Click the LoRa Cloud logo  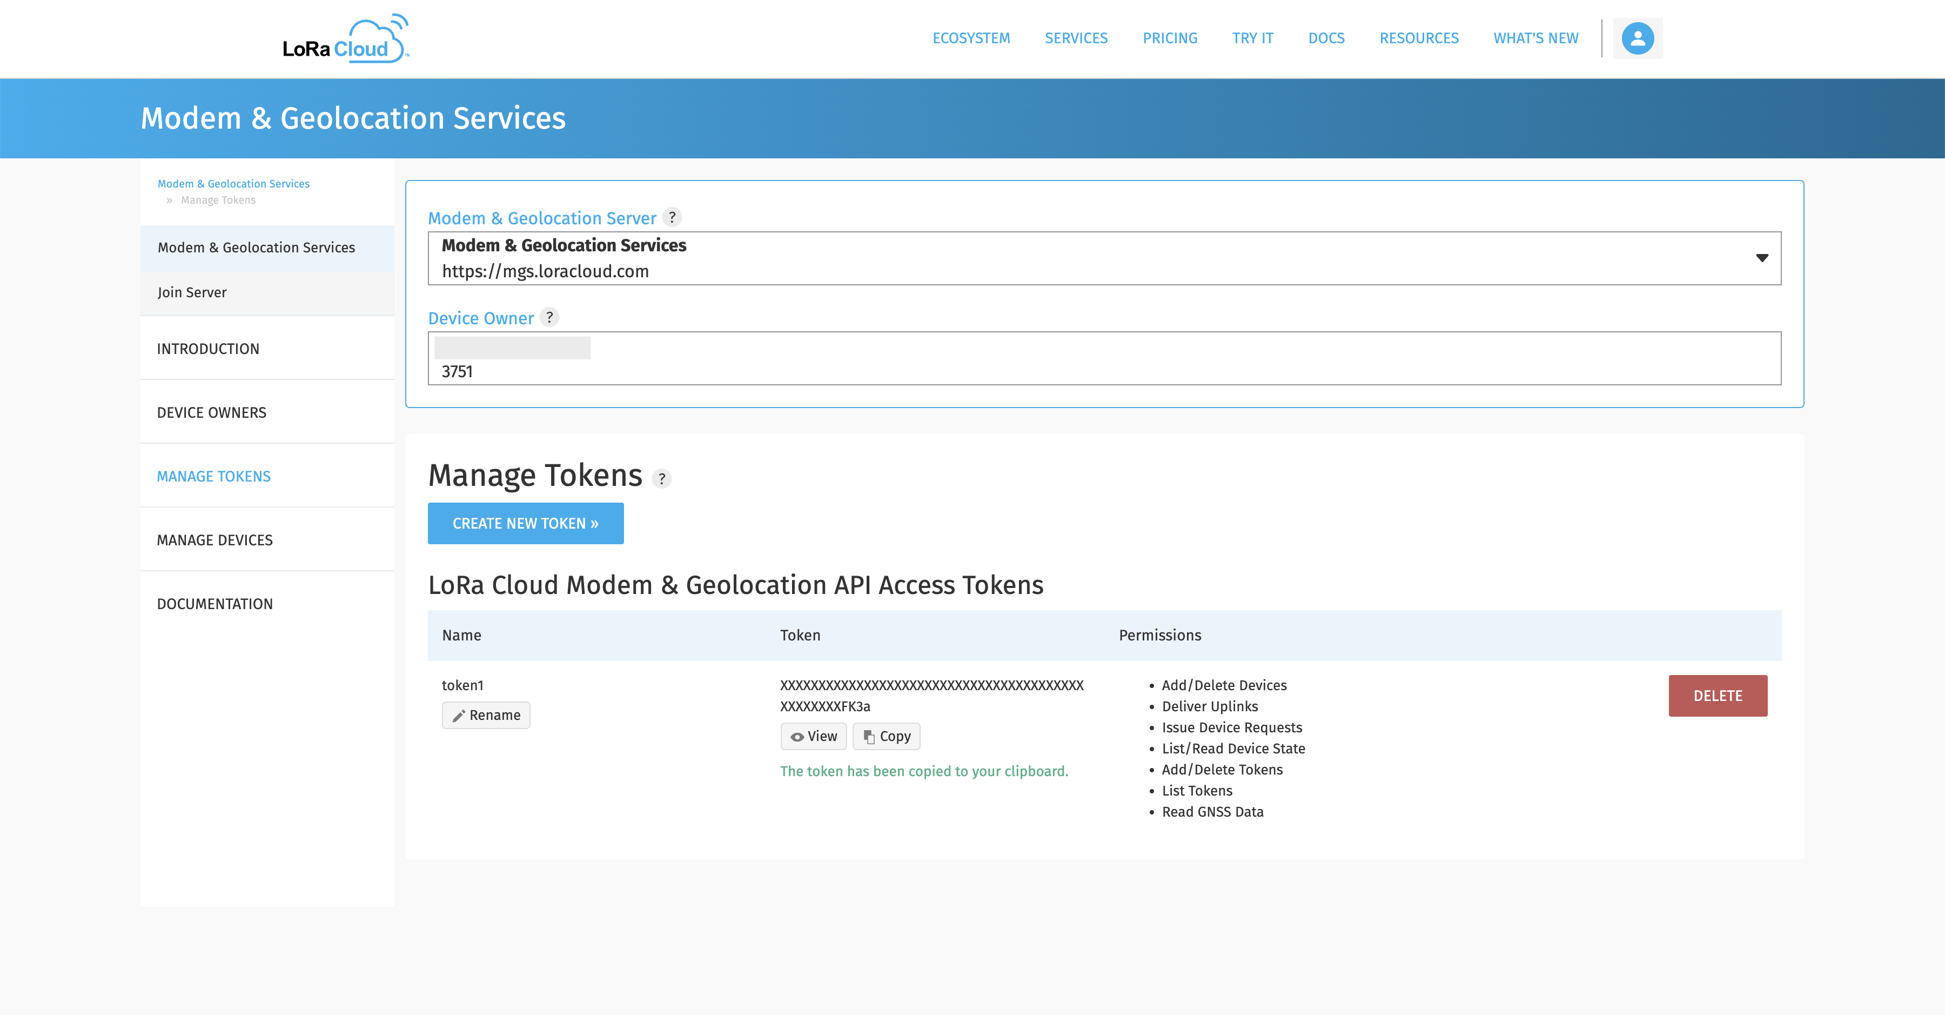[346, 38]
